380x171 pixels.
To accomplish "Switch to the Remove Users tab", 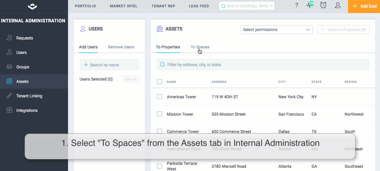I will [x=121, y=47].
